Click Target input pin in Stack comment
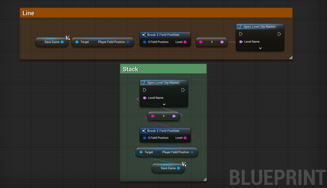This screenshot has width=327, height=188. 141,152
